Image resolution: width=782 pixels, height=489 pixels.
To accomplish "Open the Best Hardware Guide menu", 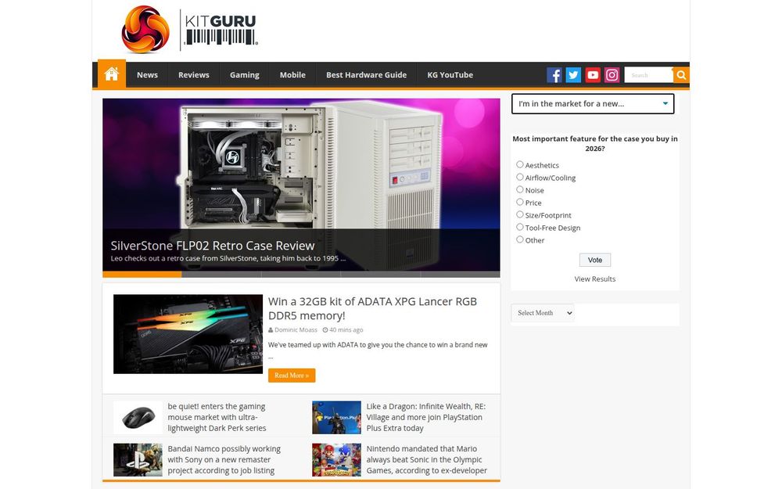I will click(x=366, y=75).
